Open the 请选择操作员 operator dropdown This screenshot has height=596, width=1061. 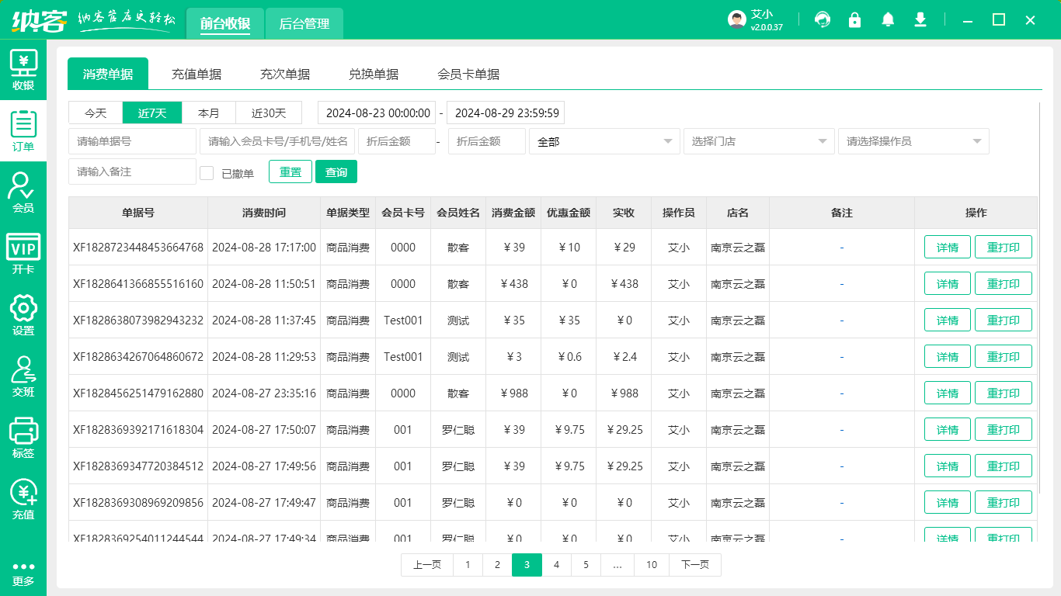click(x=913, y=141)
